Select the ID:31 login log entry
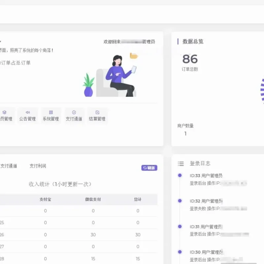264x264 pixels. (219, 230)
